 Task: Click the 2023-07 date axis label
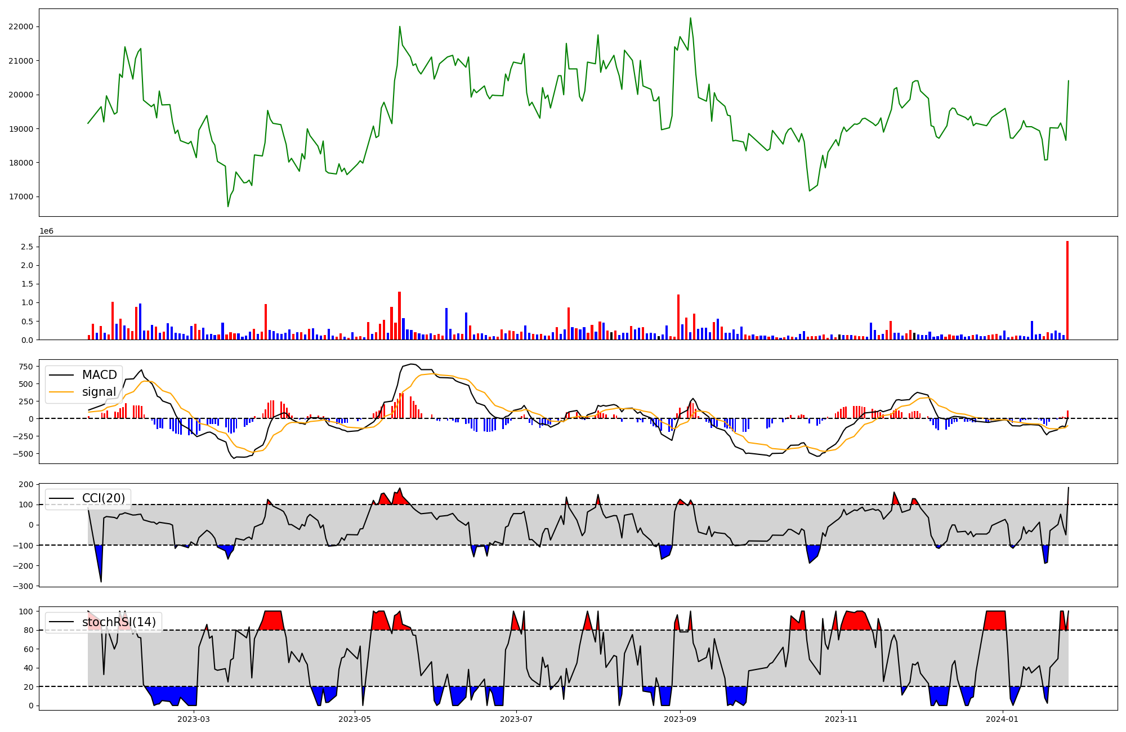pyautogui.click(x=516, y=719)
